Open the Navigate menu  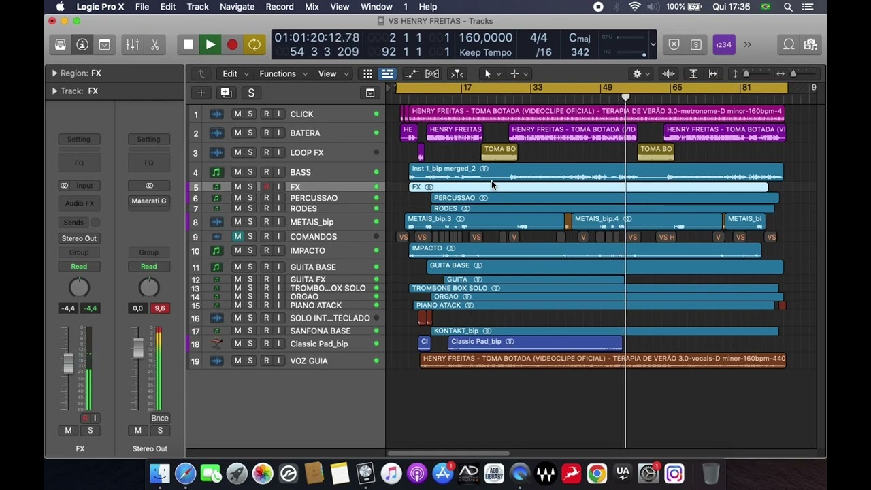[237, 7]
